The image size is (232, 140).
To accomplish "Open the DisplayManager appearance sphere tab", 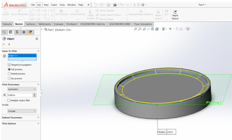I will point(30,32).
